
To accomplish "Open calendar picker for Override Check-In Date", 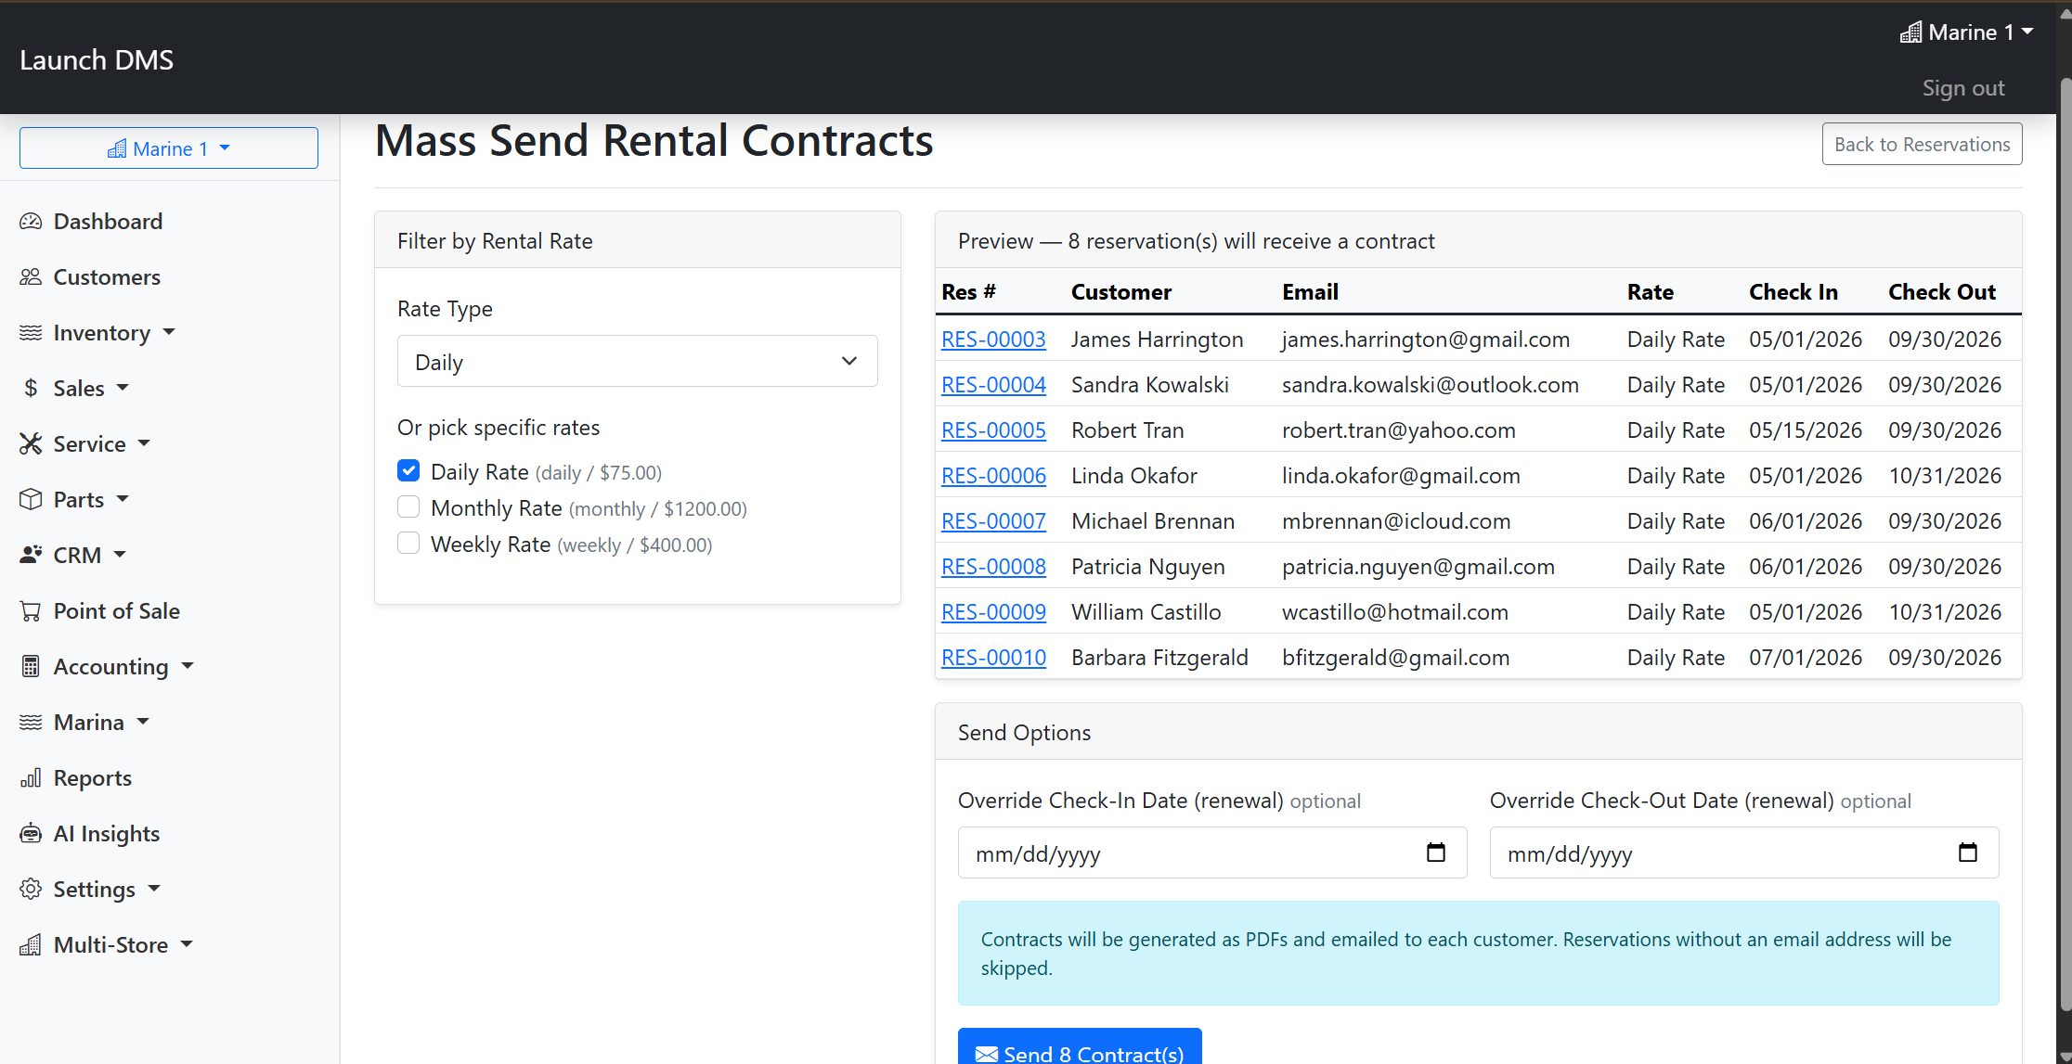I will pos(1435,852).
